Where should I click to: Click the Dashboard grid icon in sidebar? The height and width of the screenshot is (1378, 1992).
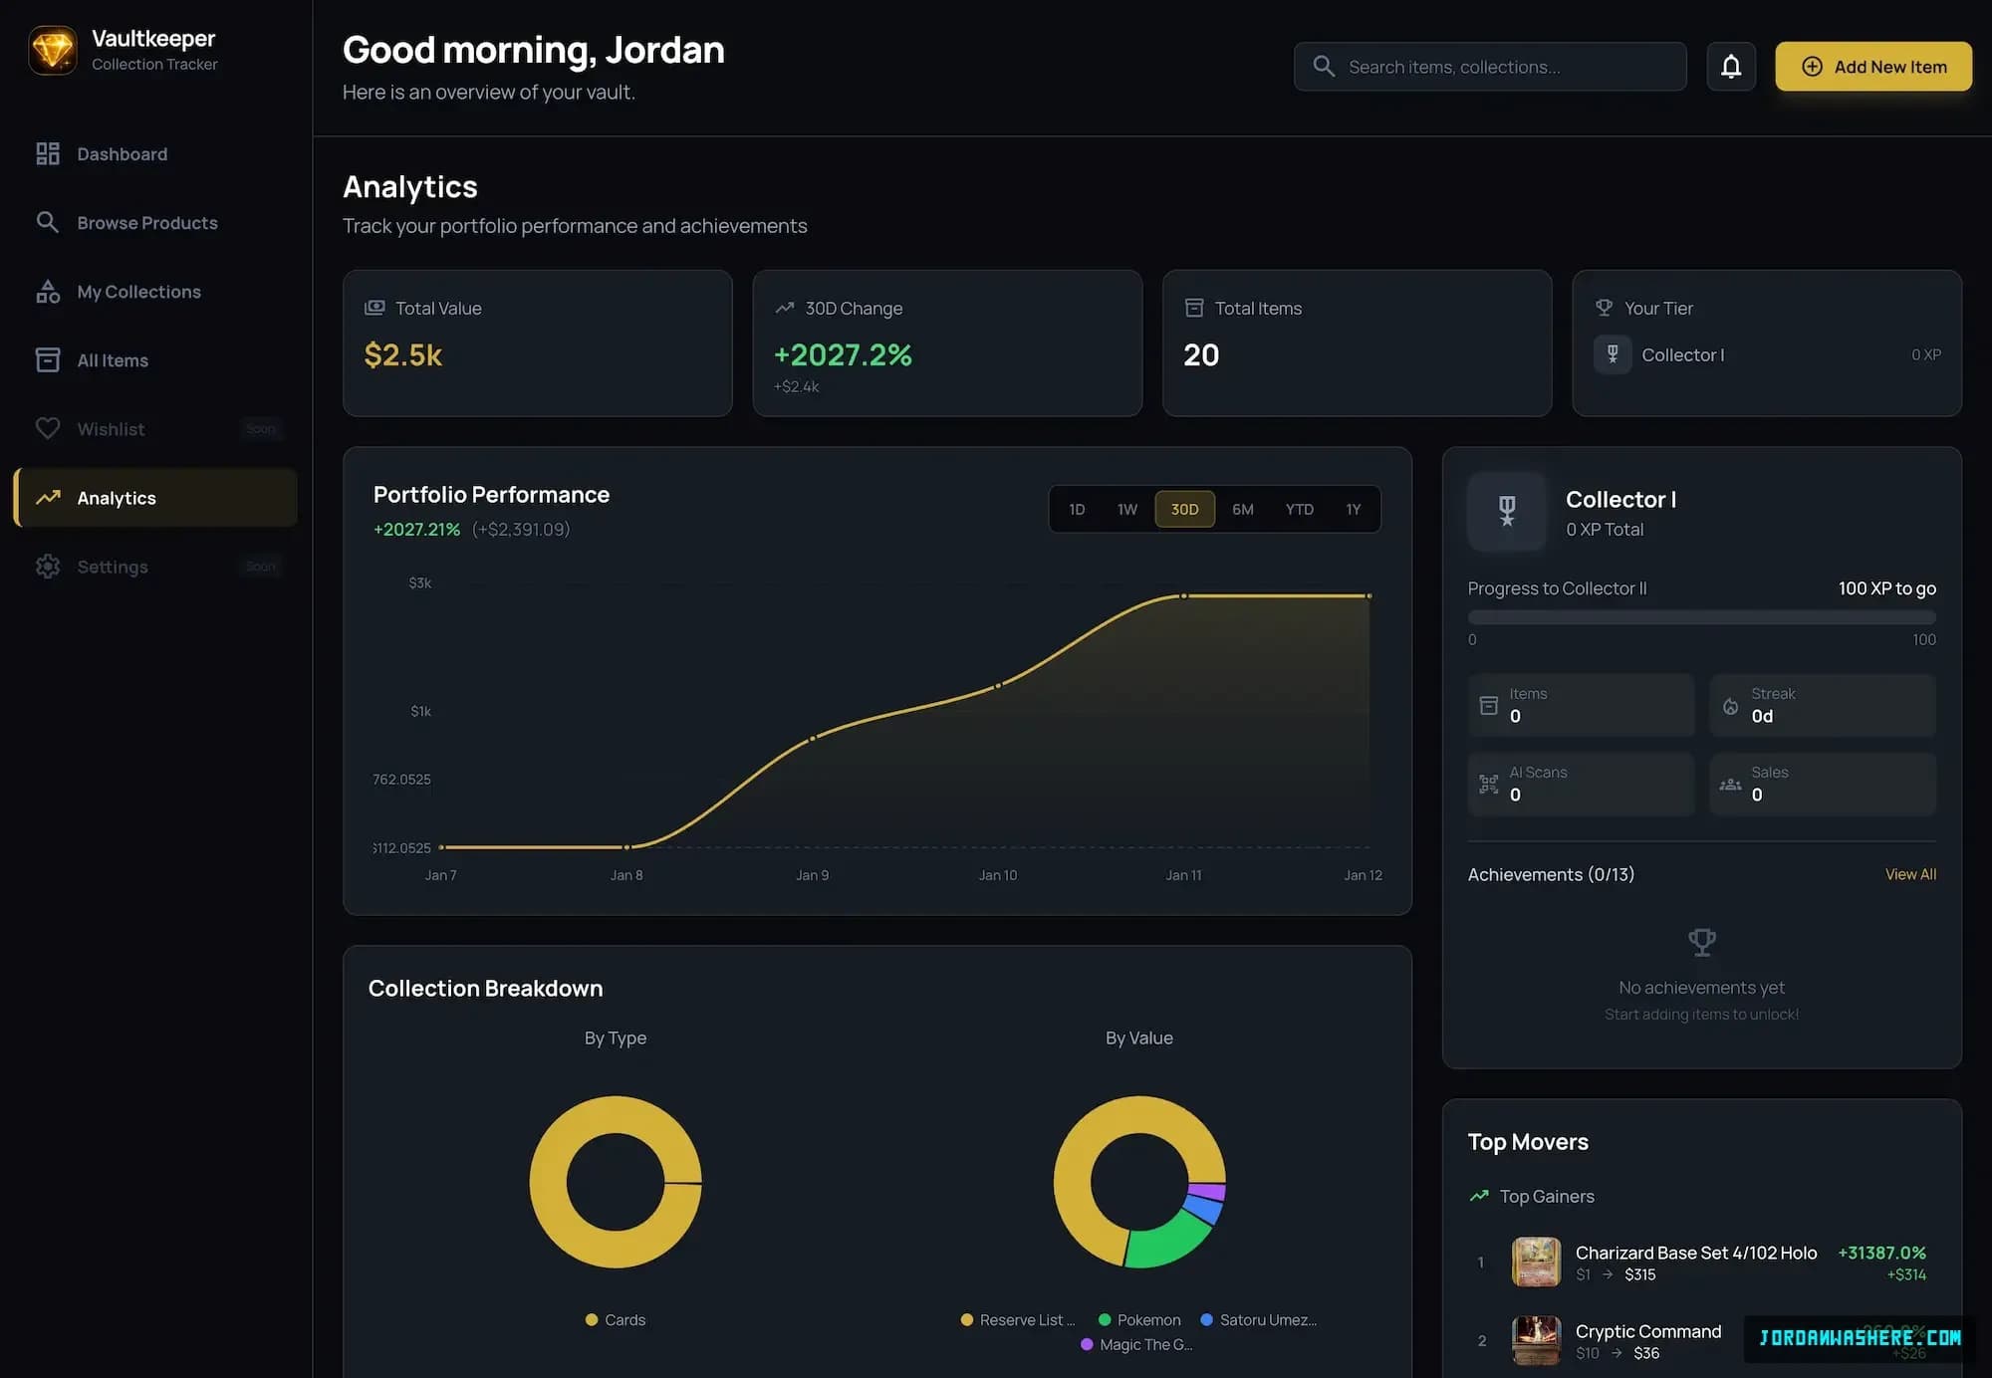point(48,153)
